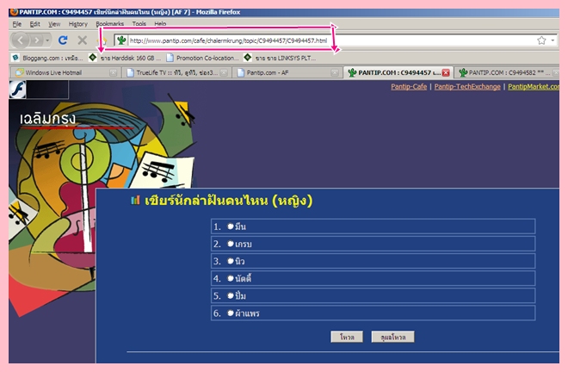
Task: Open the Pantip-TechExchange link
Action: click(x=467, y=87)
